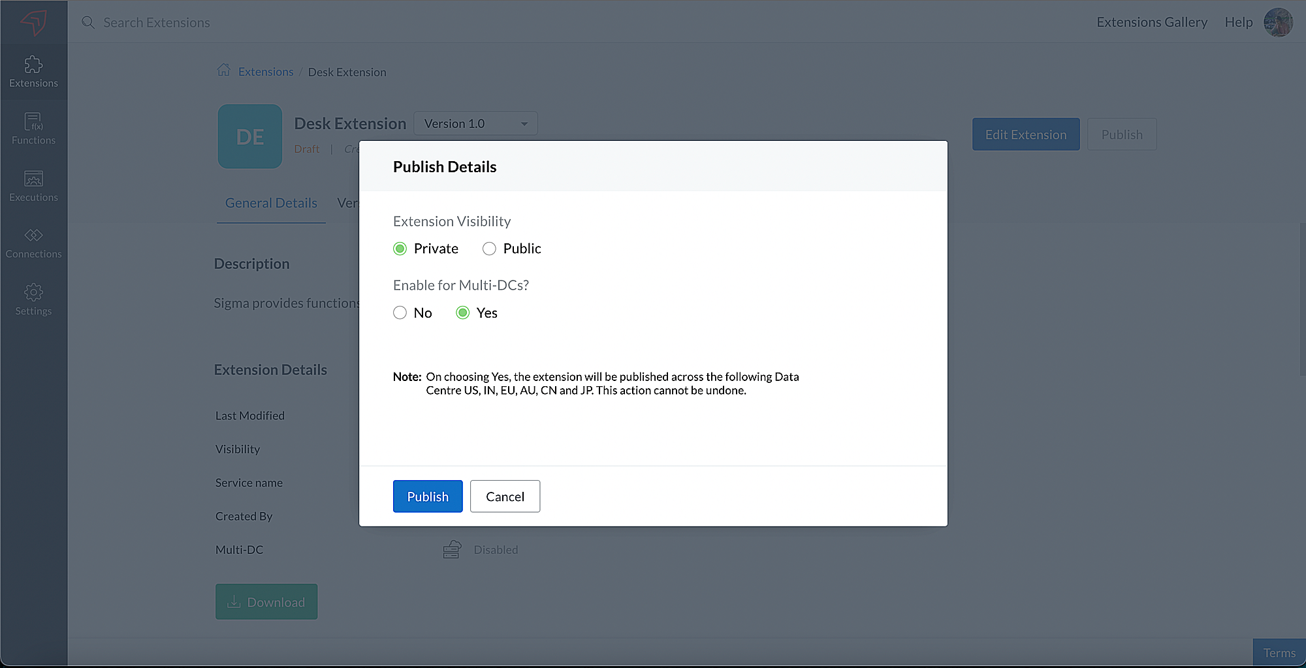Click the Sigma logo icon
The image size is (1306, 668).
[x=33, y=22]
